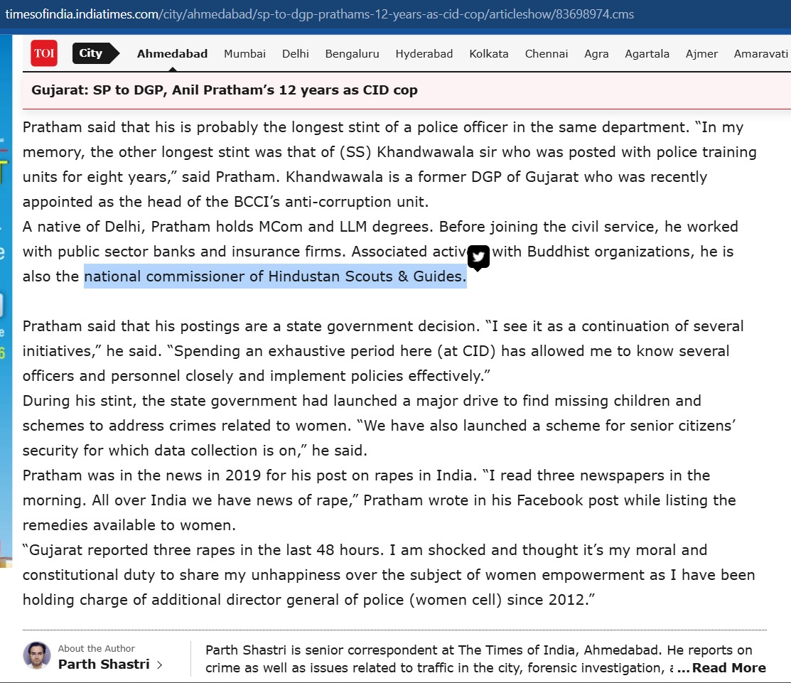Click the 'About the Author' label
Screen dimensions: 791x683
(x=97, y=648)
